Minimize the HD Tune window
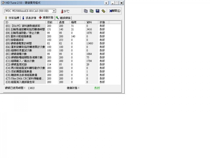The height and width of the screenshot is (158, 210). (x=113, y=3)
